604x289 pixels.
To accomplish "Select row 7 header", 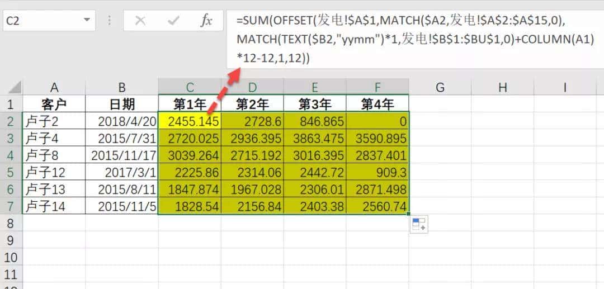I will (11, 206).
